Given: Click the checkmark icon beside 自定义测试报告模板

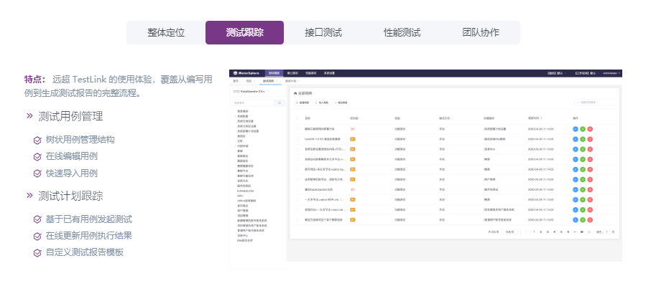Looking at the screenshot, I should tap(37, 253).
